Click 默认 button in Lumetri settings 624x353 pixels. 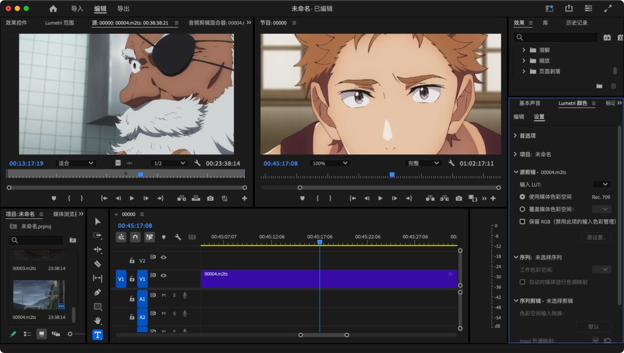[593, 327]
